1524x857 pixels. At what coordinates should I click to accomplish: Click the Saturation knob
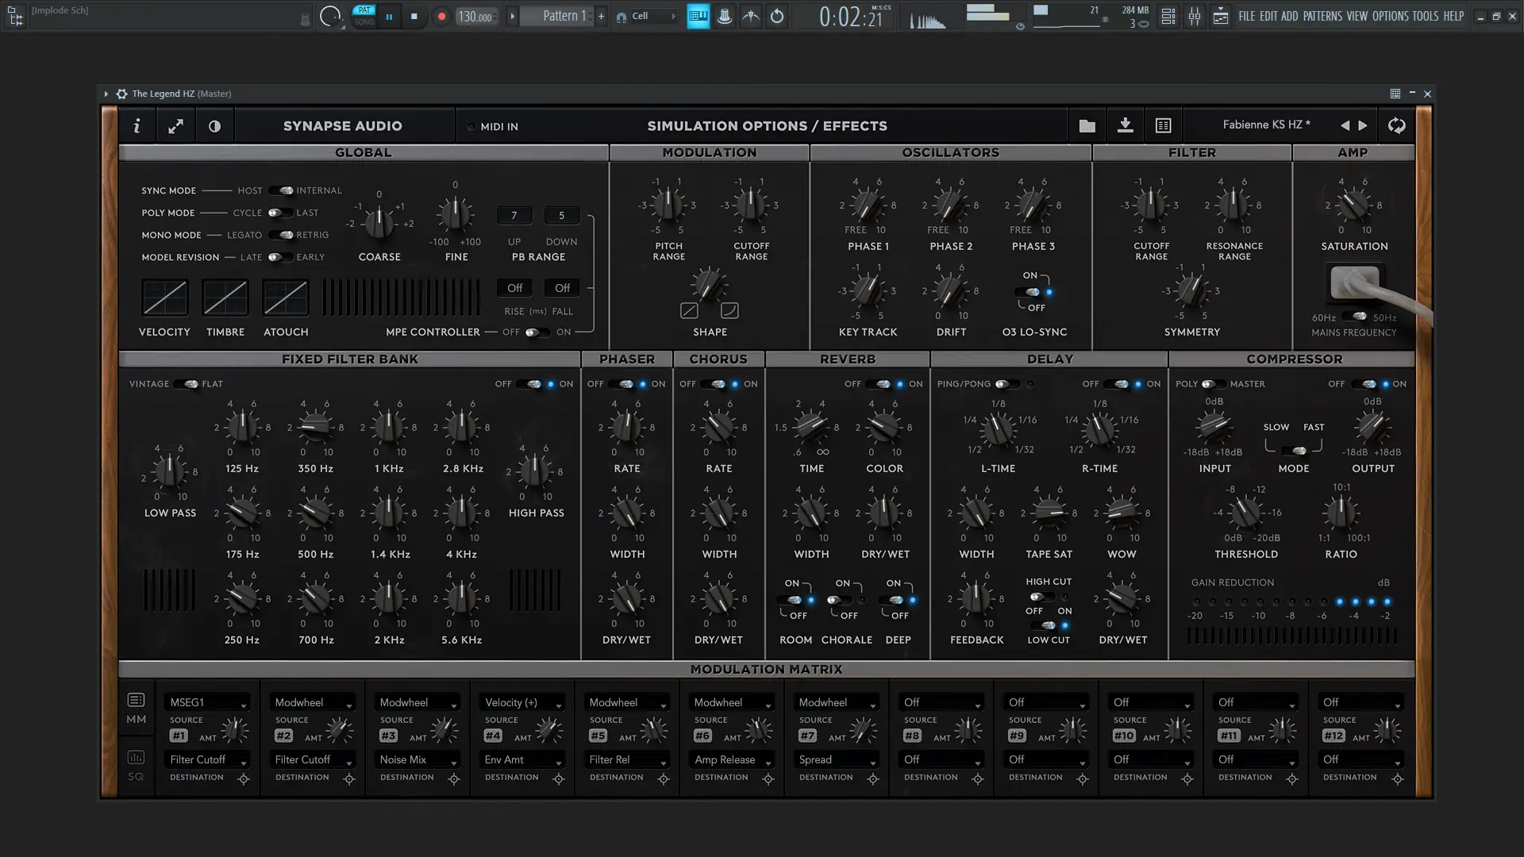[1353, 206]
